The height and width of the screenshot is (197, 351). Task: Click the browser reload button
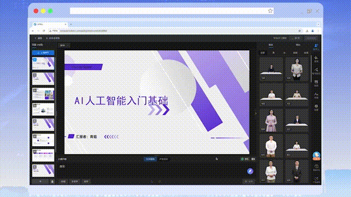pyautogui.click(x=44, y=31)
